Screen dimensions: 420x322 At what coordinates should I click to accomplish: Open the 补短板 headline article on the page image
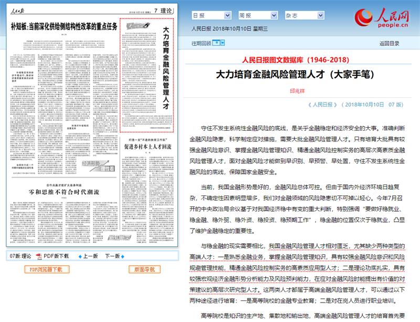pos(64,27)
